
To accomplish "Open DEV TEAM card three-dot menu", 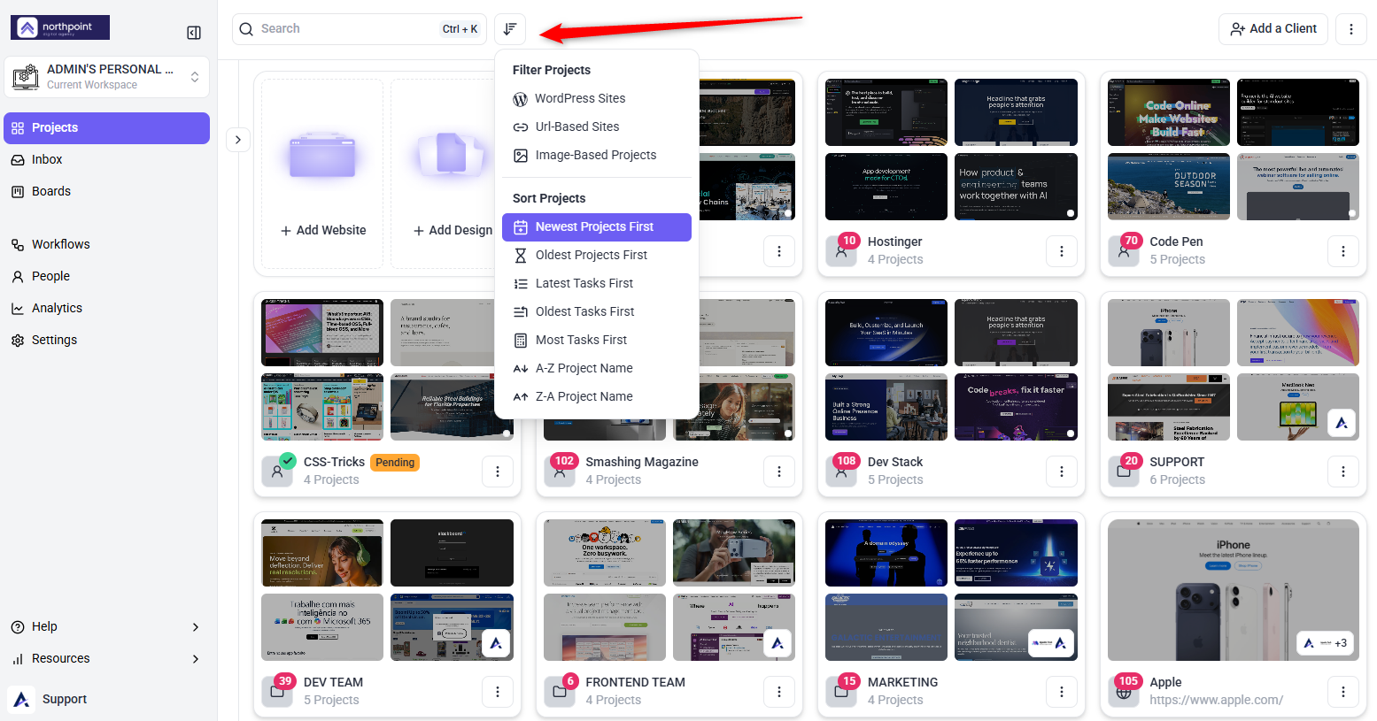I will (498, 692).
